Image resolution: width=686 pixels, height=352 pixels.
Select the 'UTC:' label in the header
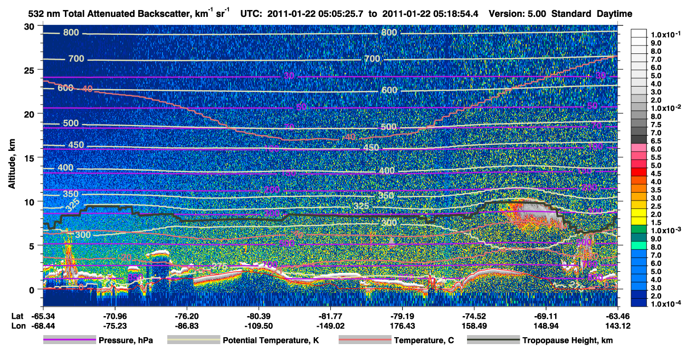pyautogui.click(x=251, y=14)
